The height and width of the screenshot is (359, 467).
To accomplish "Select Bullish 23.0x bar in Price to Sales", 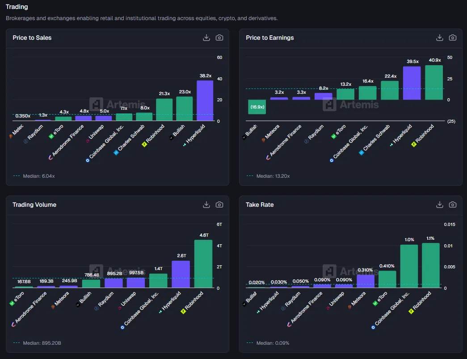I will tap(185, 109).
